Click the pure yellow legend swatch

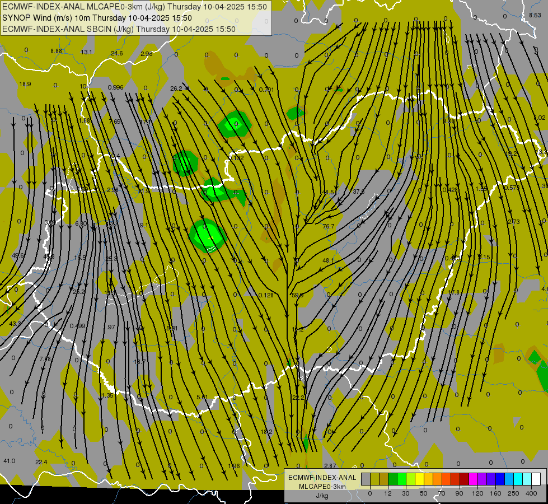[419, 479]
